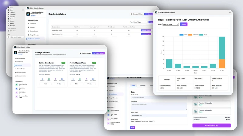
Task: Click Active Bundles stat icon in Manage Bundle window
Action: [x=17, y=85]
